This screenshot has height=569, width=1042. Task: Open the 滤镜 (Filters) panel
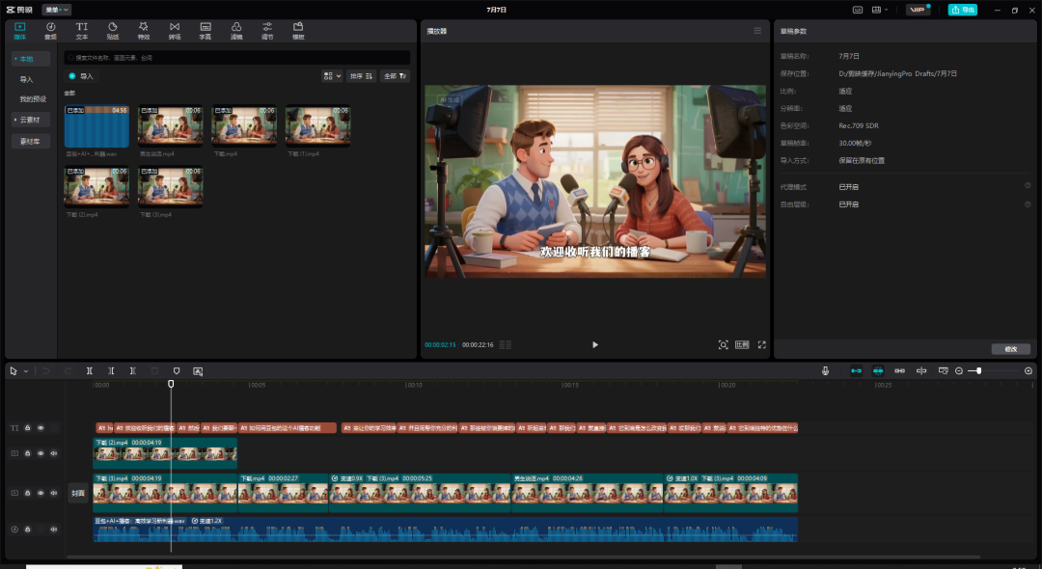236,30
